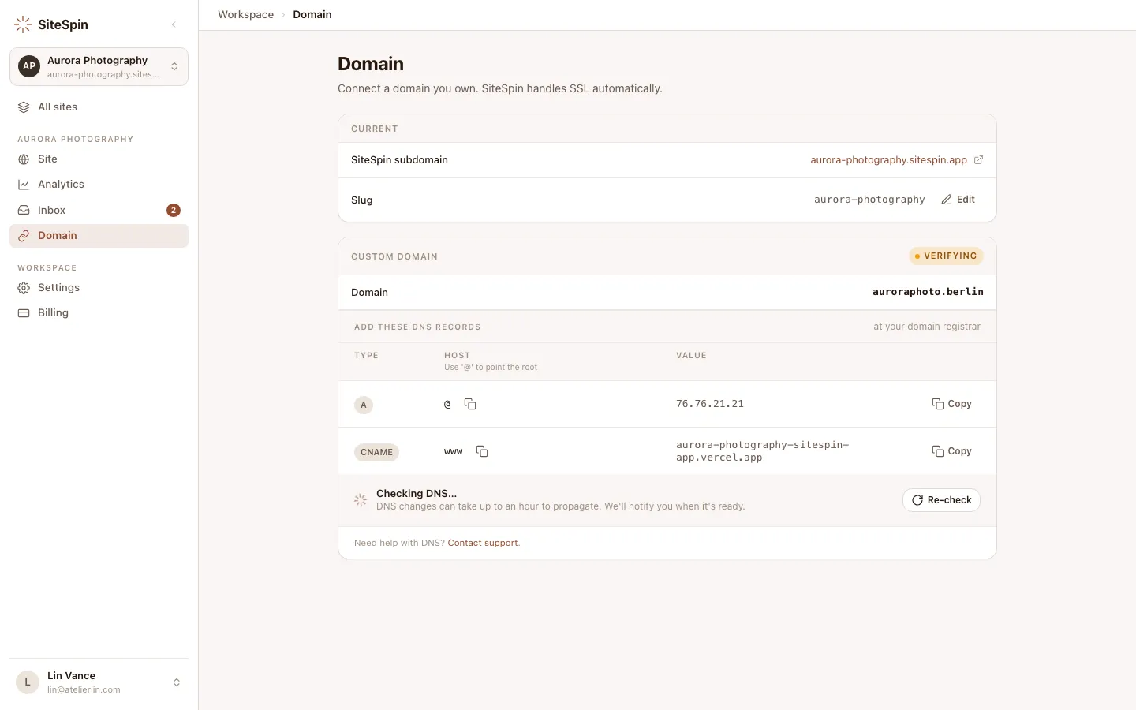The height and width of the screenshot is (710, 1136).
Task: Open the aurora-photography.sitespin.app link
Action: pyautogui.click(x=888, y=160)
